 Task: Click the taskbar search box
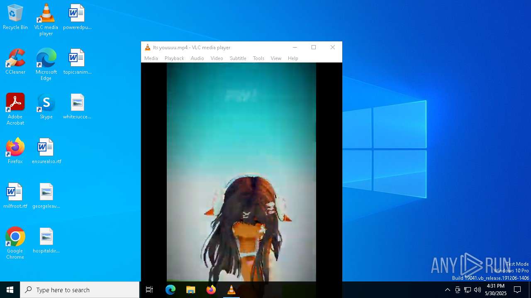(x=80, y=290)
